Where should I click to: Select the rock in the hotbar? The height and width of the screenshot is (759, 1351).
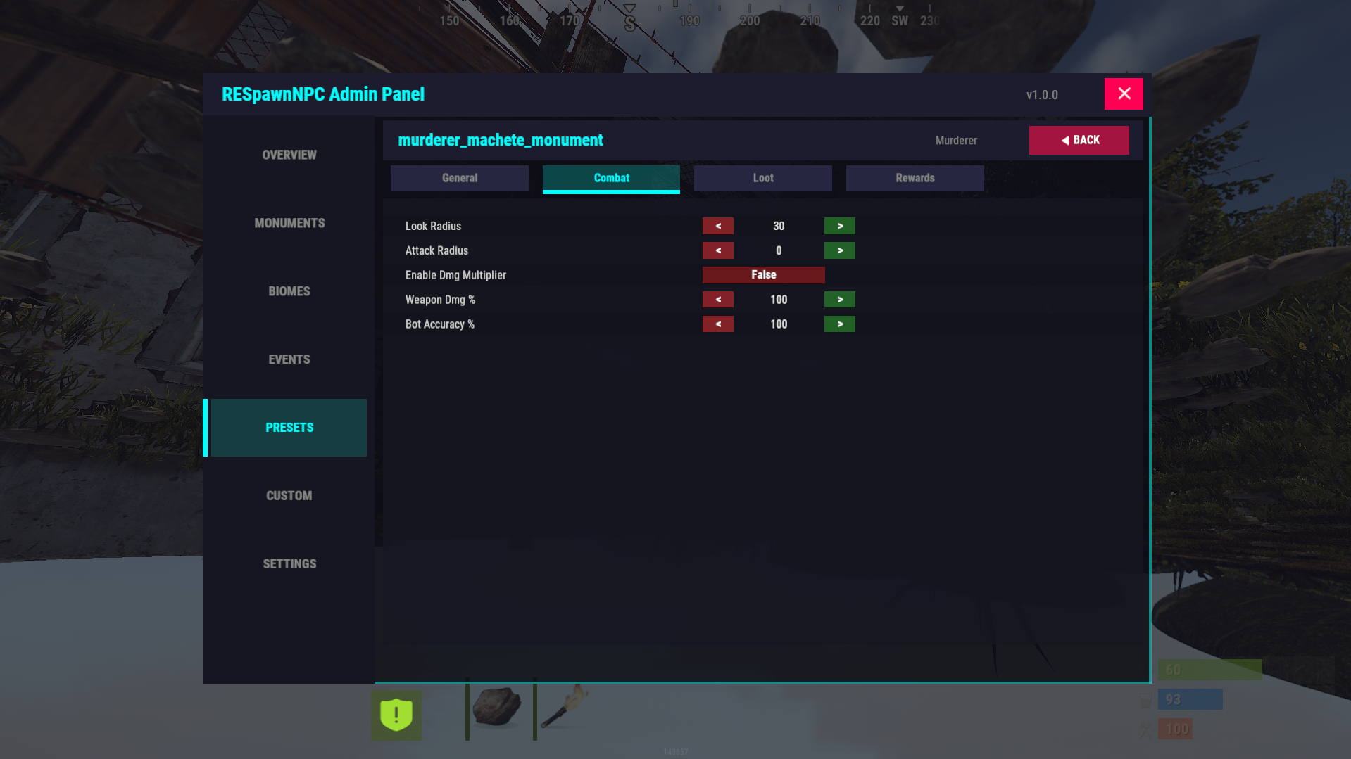497,707
